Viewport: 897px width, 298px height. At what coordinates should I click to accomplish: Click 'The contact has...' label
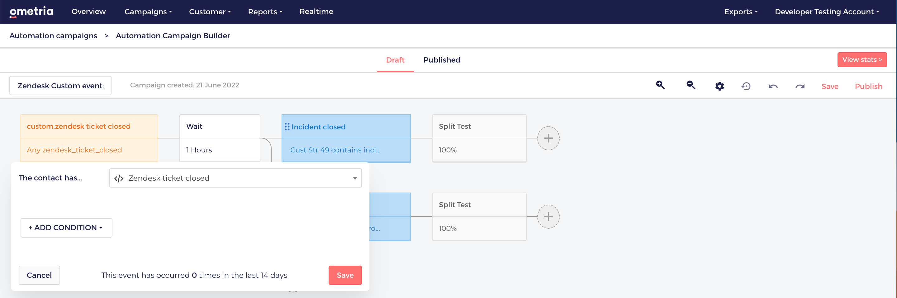tap(50, 178)
